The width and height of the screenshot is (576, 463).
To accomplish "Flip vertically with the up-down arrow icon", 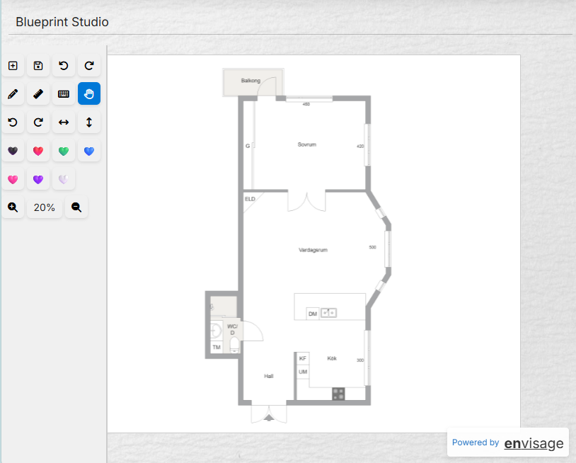I will tap(89, 122).
